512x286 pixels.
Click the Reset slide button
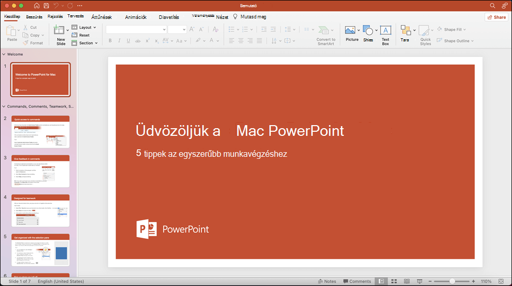[80, 35]
